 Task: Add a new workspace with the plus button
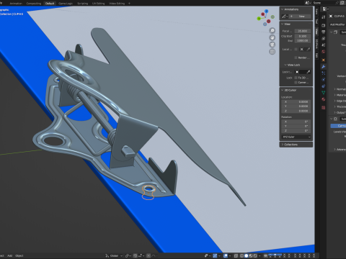tap(129, 4)
